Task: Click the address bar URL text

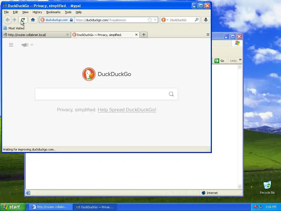Action: click(x=101, y=20)
